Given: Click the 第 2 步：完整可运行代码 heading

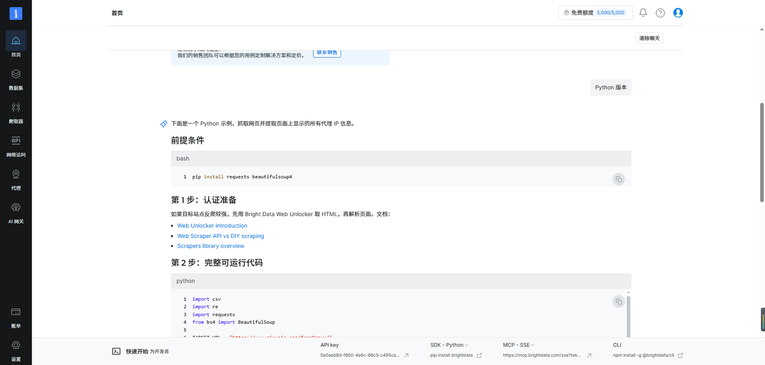Looking at the screenshot, I should pos(217,262).
